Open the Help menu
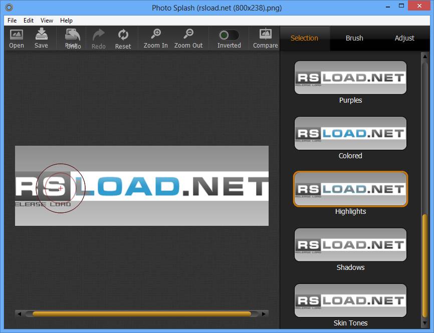 click(x=66, y=21)
